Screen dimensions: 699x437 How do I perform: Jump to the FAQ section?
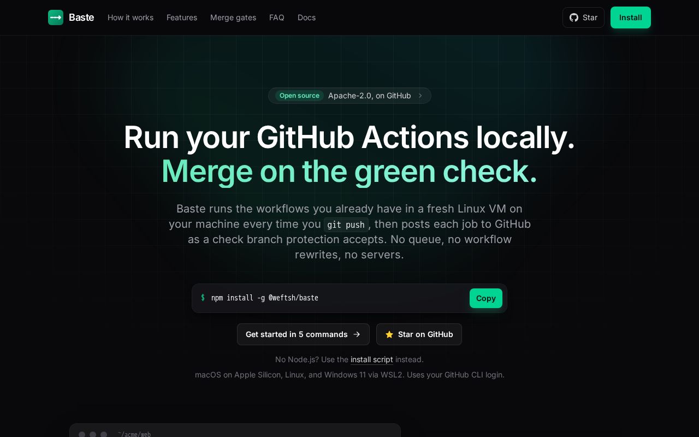(277, 17)
